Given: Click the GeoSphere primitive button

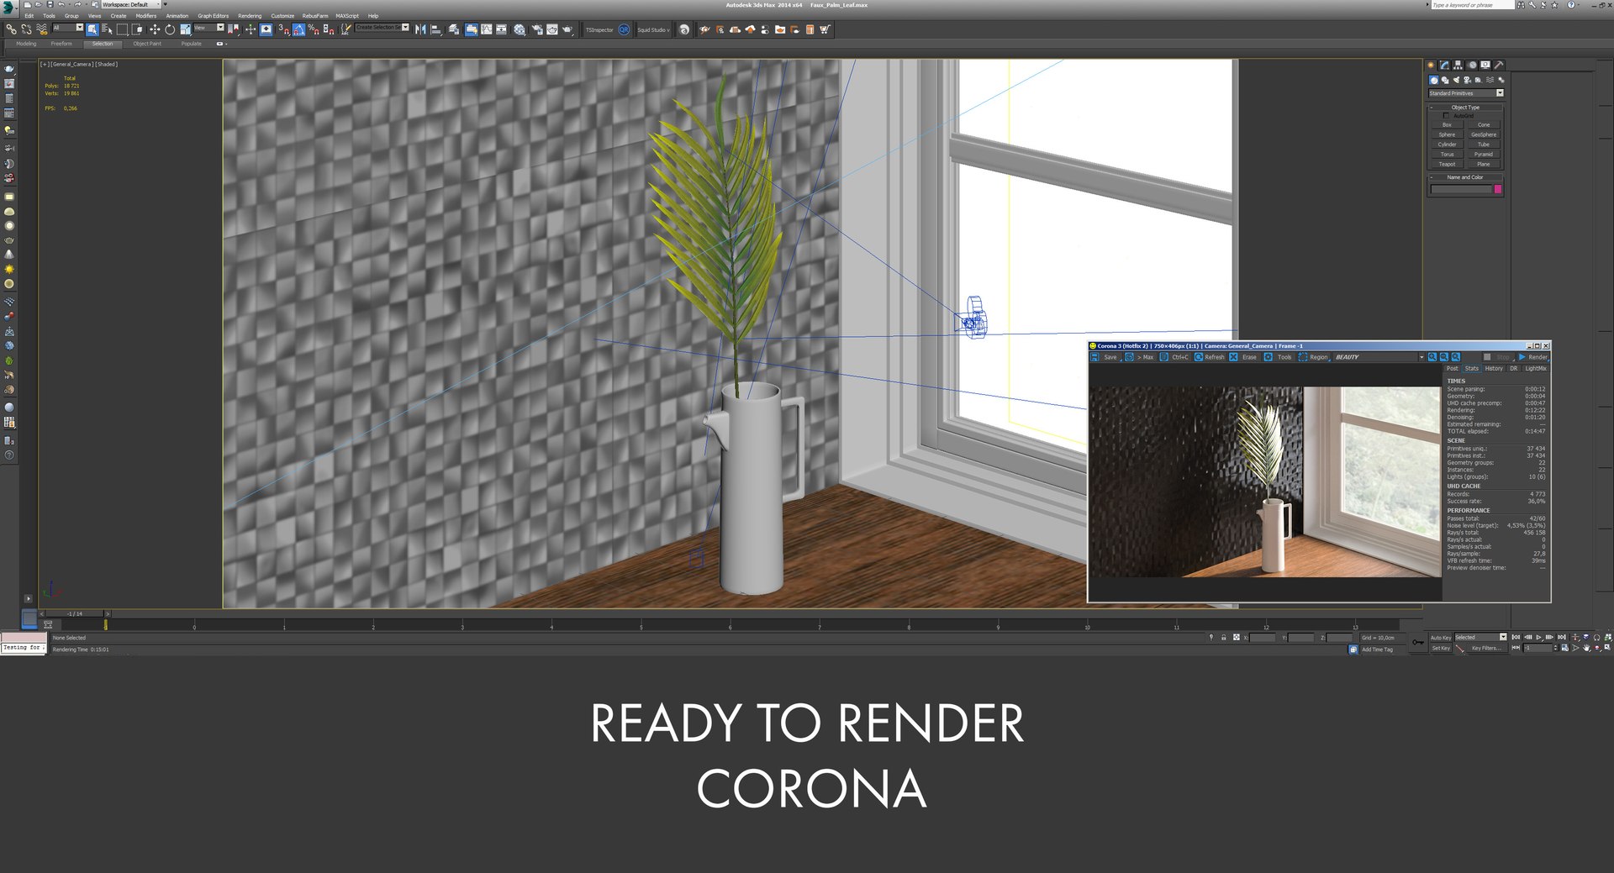Looking at the screenshot, I should pos(1484,134).
